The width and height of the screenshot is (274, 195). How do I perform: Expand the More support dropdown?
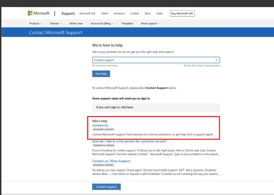coord(150,23)
